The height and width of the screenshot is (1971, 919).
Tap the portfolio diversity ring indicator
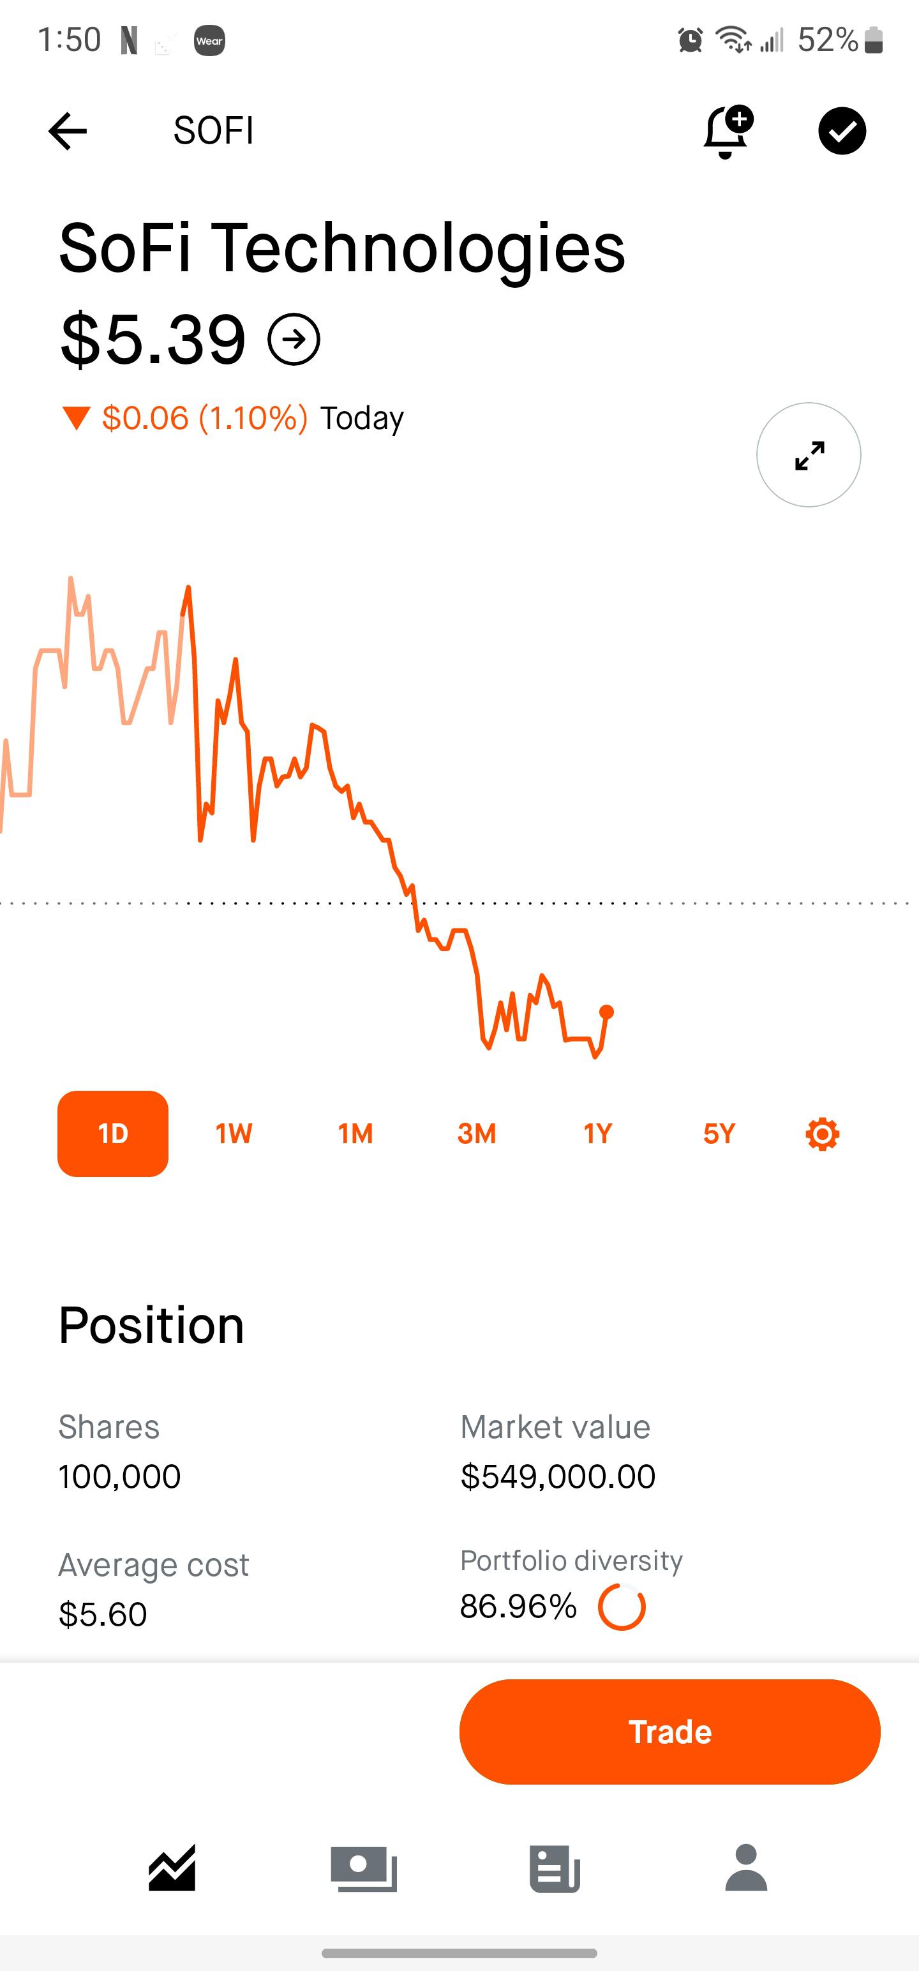[622, 1607]
